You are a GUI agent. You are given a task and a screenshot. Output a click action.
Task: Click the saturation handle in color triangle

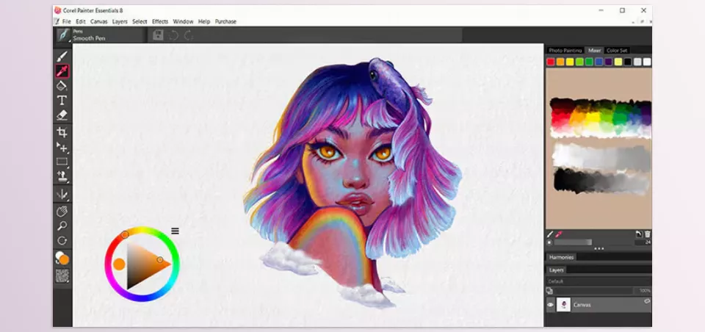160,259
